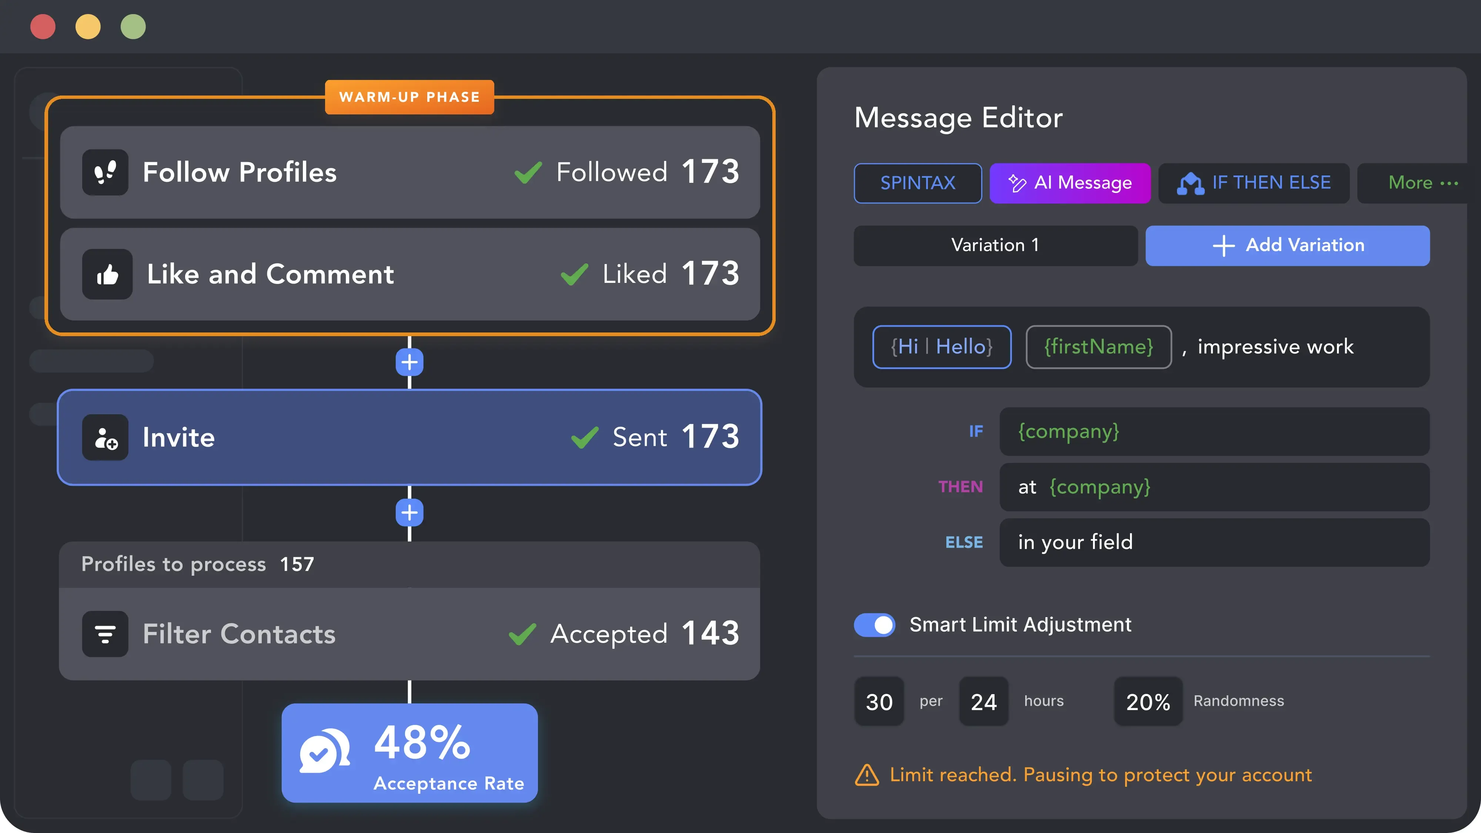Click the 20% Randomness value box

point(1147,701)
